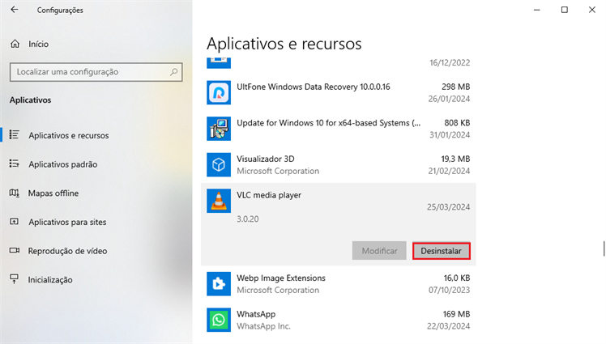Click the 298 MB size value
Screen dimensions: 606x344
pos(455,87)
